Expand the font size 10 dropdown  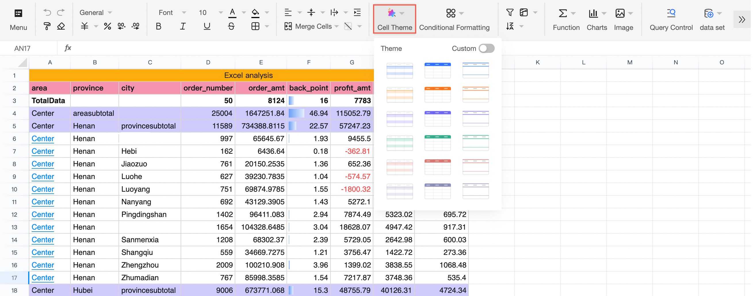tap(220, 13)
